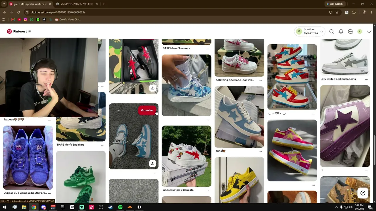Open Pinterest notifications bell
Image resolution: width=376 pixels, height=211 pixels.
tap(341, 32)
